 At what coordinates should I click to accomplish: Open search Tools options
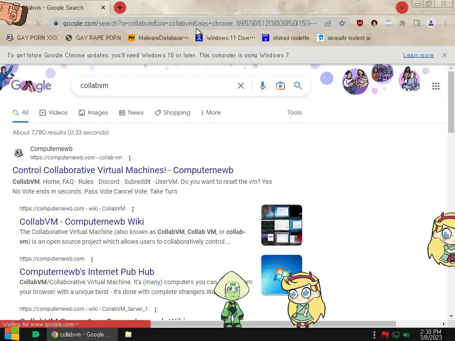pyautogui.click(x=294, y=112)
